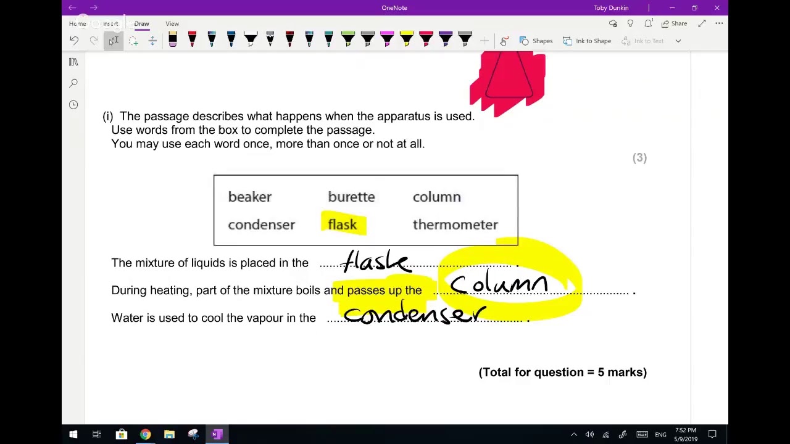
Task: Open the taskbar clock showing 7:52 PM
Action: point(686,434)
